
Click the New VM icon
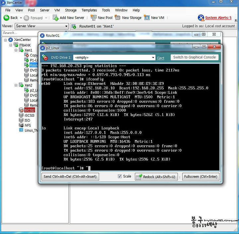(147, 18)
